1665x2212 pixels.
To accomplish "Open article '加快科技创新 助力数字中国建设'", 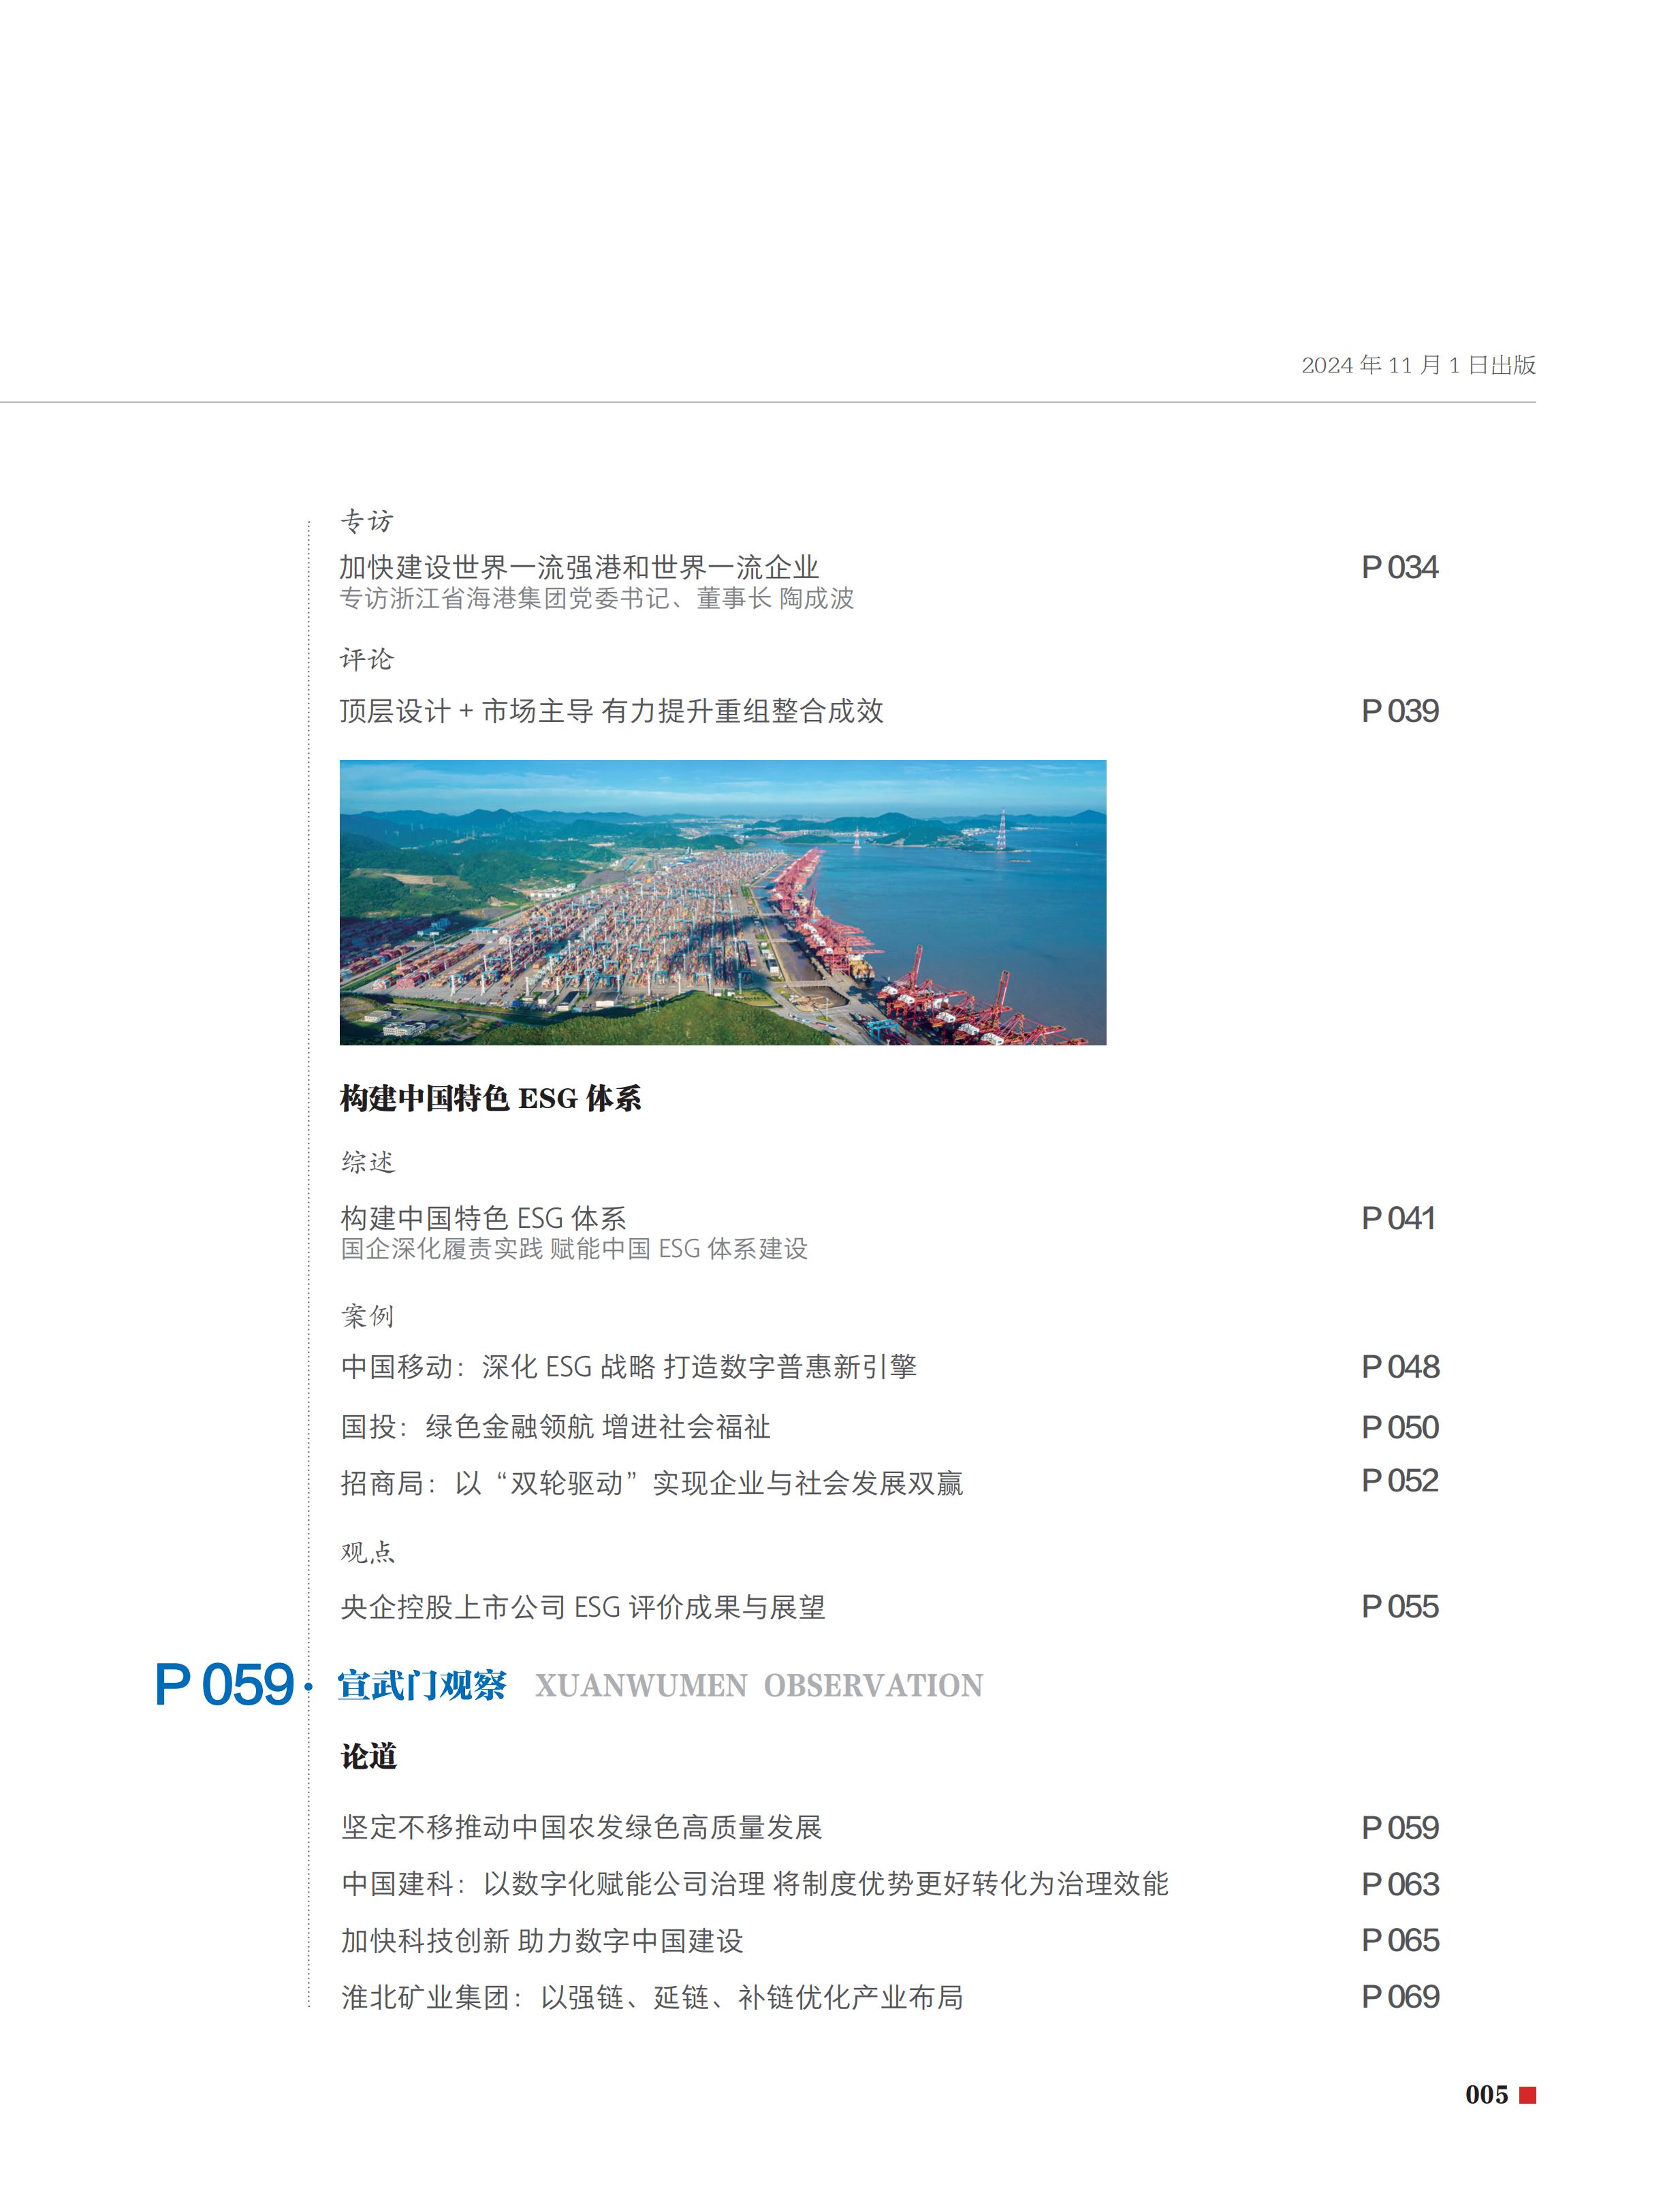I will point(542,1941).
